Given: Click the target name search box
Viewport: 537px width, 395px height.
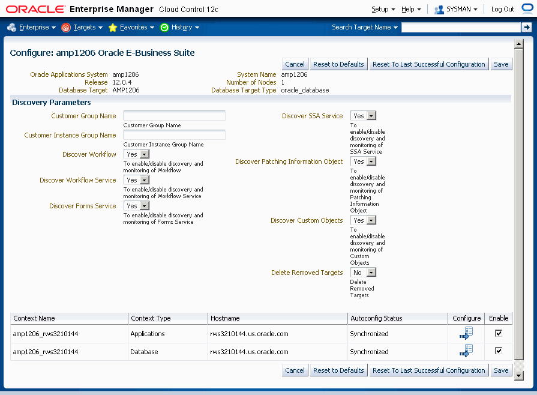Looking at the screenshot, I should 461,27.
